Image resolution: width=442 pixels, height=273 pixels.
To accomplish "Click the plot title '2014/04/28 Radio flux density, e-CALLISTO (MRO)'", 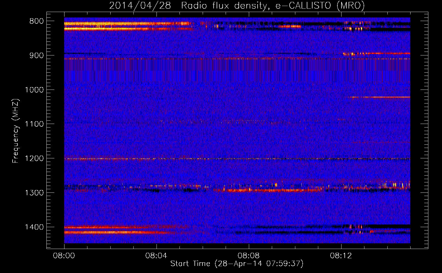I will (x=237, y=5).
